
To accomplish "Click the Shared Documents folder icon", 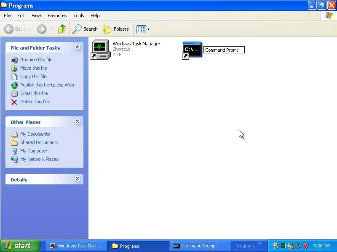I will coord(14,143).
